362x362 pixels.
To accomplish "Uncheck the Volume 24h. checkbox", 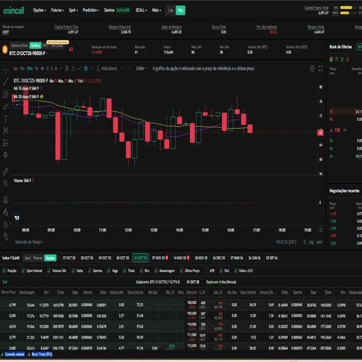I will pyautogui.click(x=49, y=271).
